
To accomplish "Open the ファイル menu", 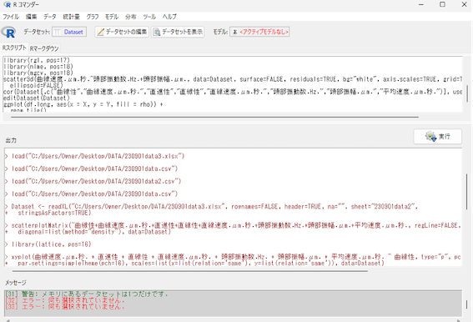I will (x=11, y=17).
